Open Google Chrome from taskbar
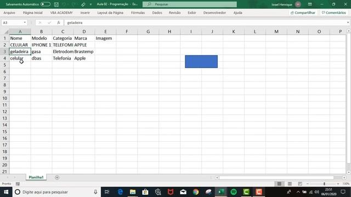 pyautogui.click(x=196, y=192)
